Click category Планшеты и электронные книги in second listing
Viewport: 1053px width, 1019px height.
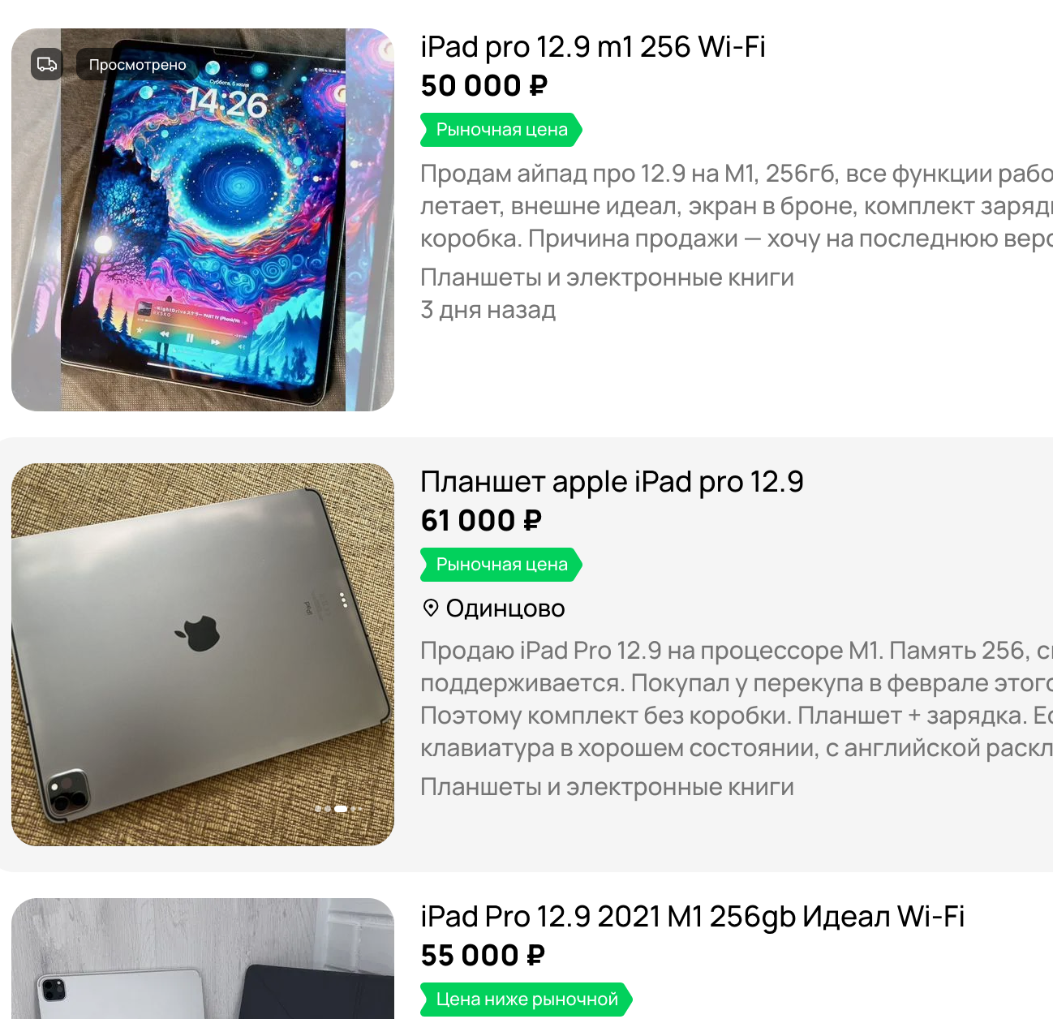point(607,787)
